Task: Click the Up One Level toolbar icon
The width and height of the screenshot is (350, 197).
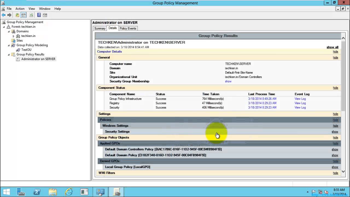Action: click(17, 15)
